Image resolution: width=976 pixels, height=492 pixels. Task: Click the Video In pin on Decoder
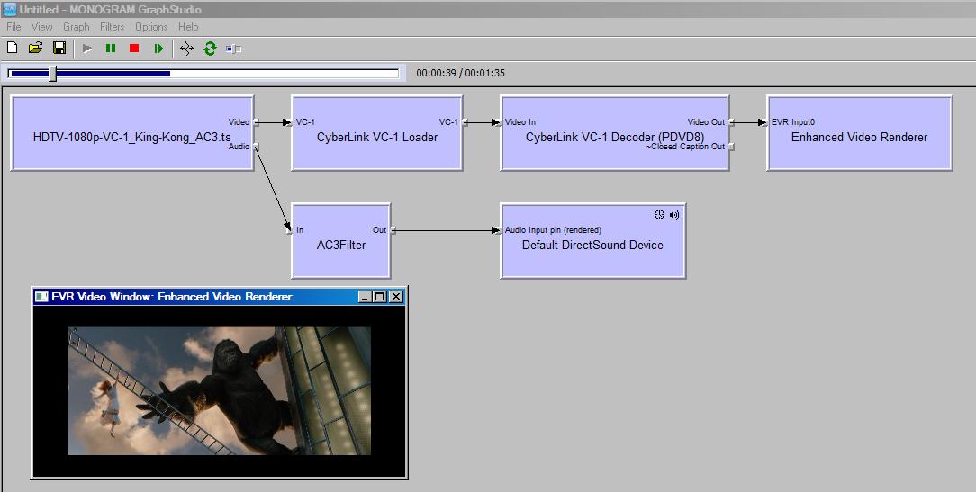[x=498, y=122]
